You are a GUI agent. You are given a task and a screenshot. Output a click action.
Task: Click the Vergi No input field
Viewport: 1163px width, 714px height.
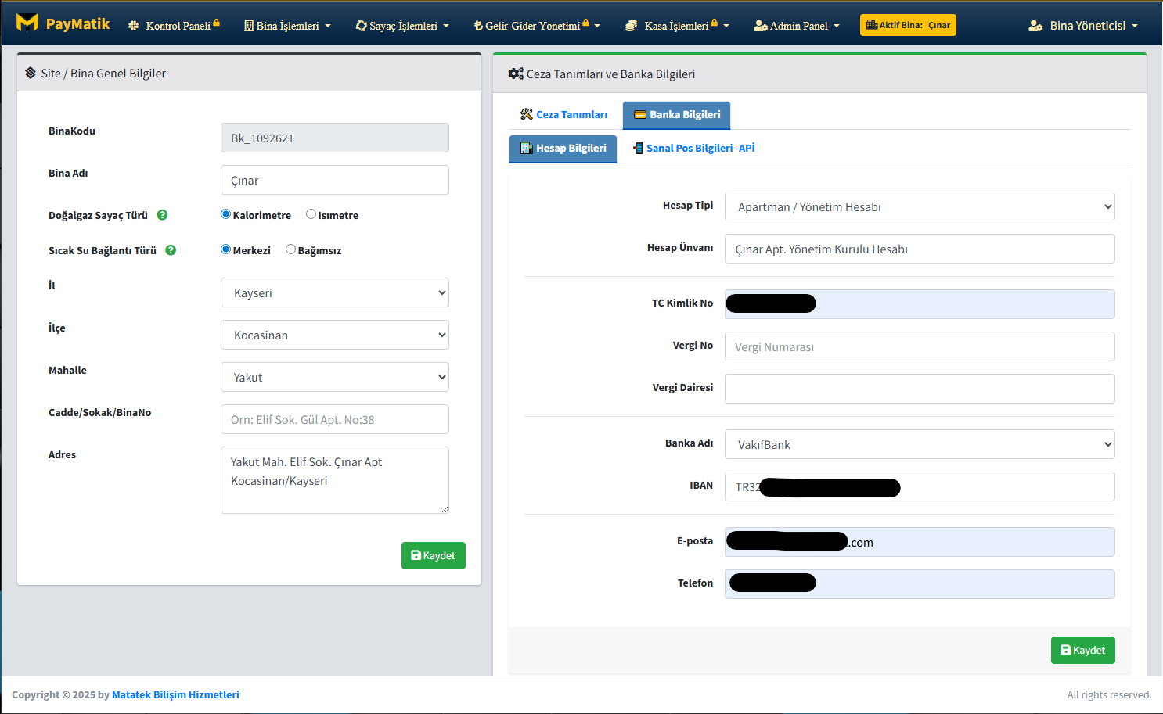[x=919, y=346]
